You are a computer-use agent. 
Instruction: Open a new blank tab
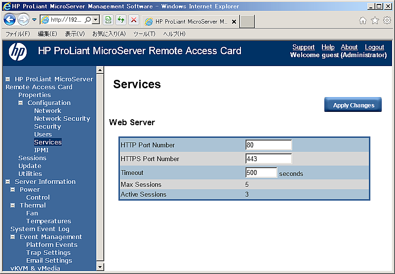point(247,22)
